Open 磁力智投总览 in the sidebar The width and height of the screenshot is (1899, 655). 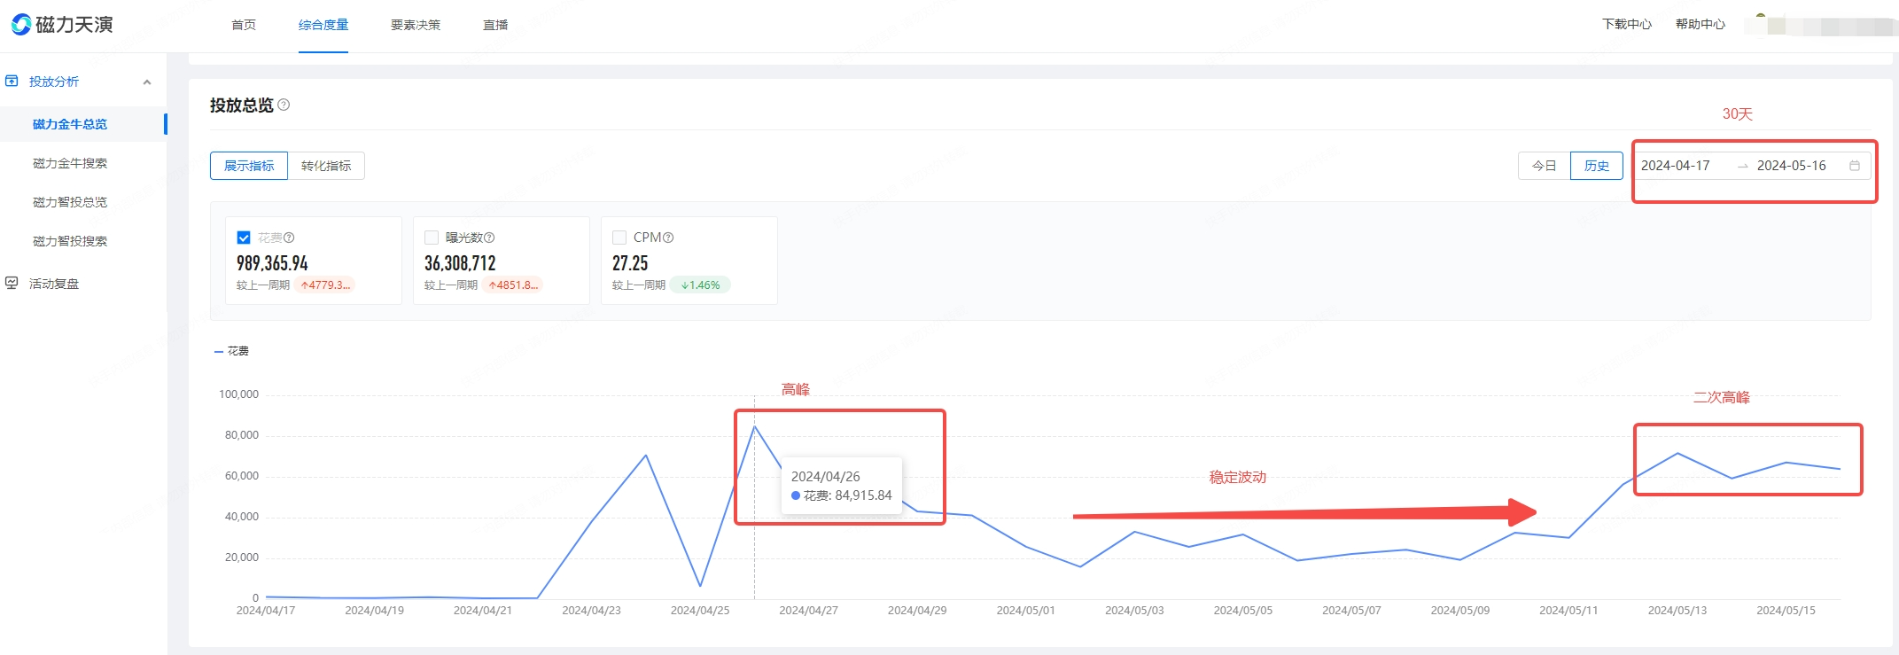pyautogui.click(x=70, y=202)
